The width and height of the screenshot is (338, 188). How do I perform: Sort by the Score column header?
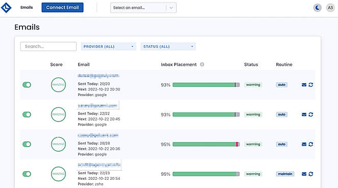56,64
